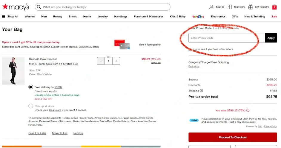Open the Handbags menu

click(121, 16)
